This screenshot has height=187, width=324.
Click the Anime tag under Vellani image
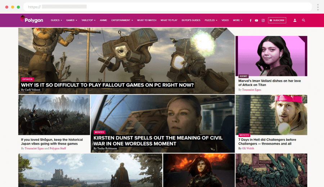click(243, 76)
